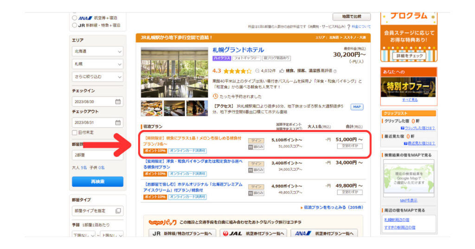This screenshot has width=475, height=249.
Task: Open the 4,032件 review count
Action: [268, 71]
